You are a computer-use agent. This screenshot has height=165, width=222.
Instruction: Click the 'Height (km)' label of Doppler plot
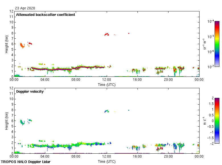point(7,121)
